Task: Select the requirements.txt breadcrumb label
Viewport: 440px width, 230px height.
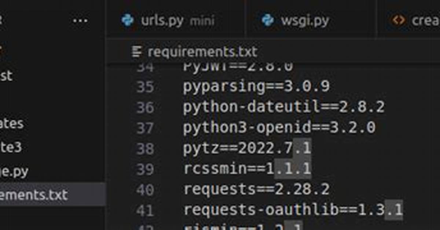Action: (202, 52)
